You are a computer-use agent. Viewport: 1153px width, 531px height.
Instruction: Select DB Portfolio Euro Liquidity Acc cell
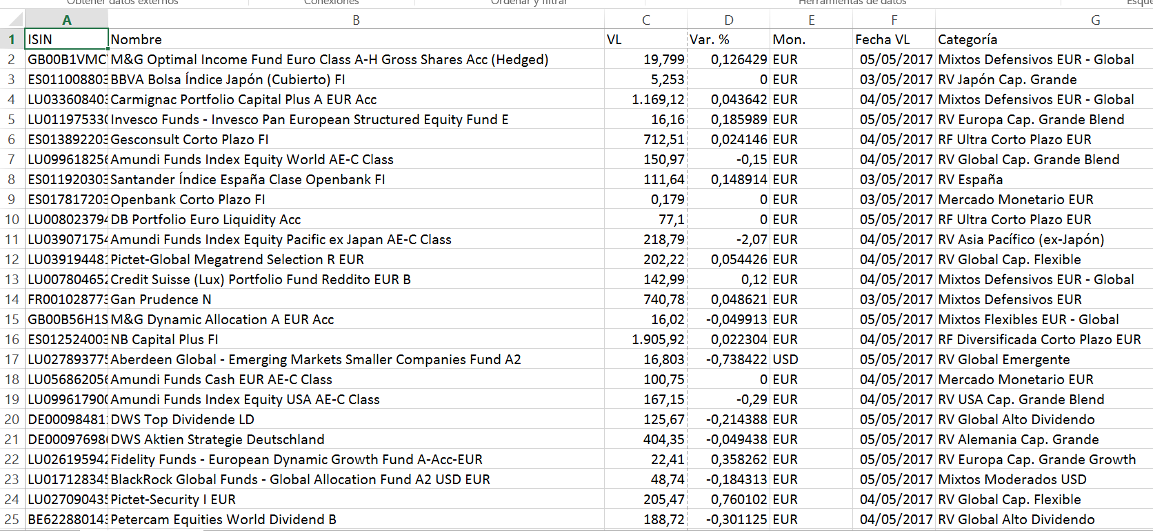(357, 219)
